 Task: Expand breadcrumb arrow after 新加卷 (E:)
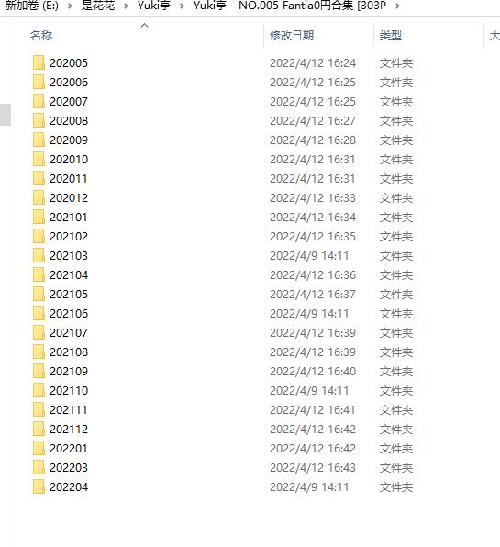pos(70,6)
